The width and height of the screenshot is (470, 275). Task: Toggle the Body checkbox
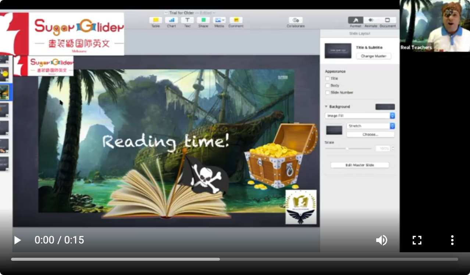327,85
